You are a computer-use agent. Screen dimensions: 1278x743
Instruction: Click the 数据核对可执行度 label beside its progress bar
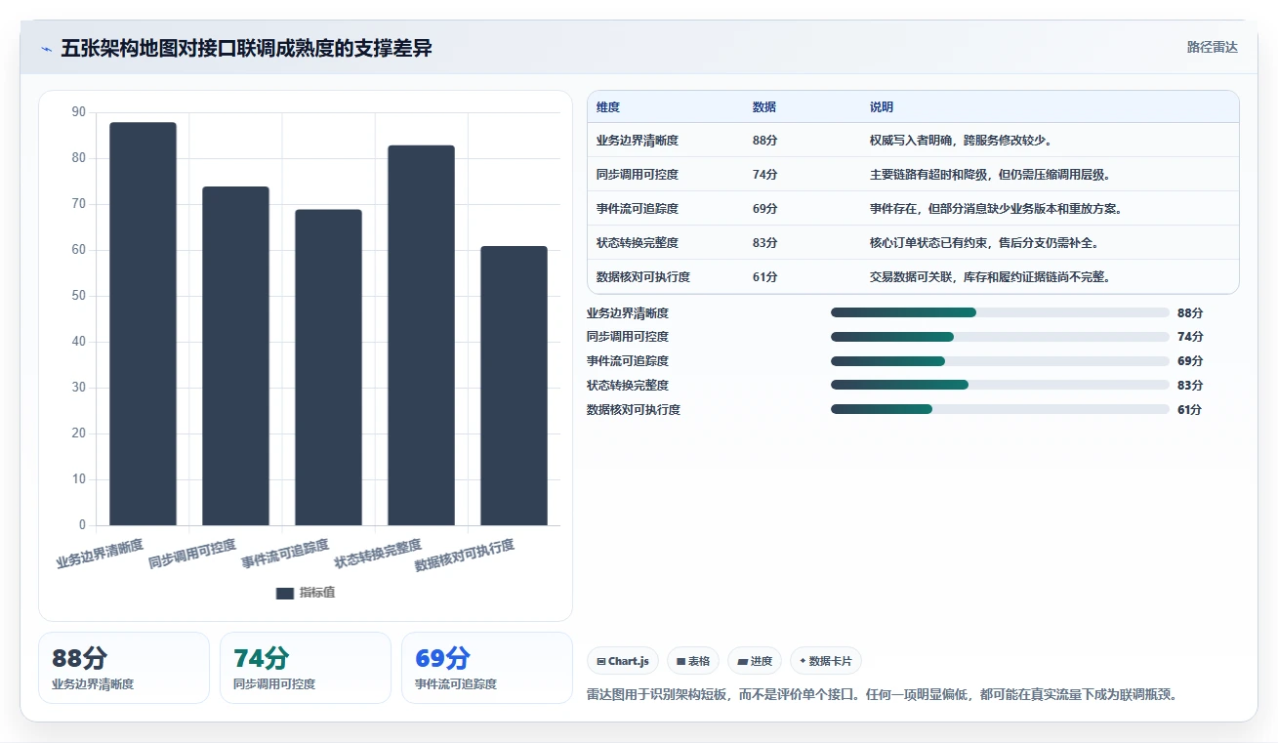(634, 410)
